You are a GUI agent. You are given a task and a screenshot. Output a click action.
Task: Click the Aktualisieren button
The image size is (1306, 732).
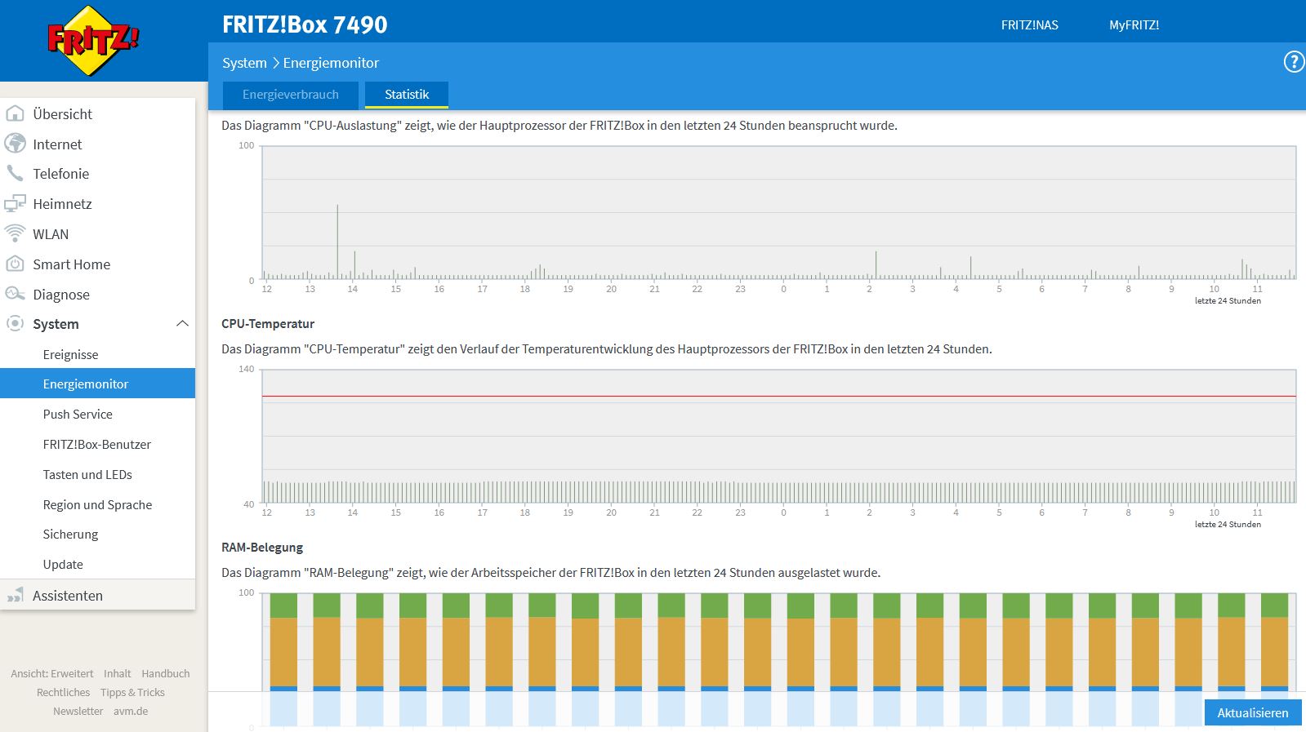tap(1253, 712)
